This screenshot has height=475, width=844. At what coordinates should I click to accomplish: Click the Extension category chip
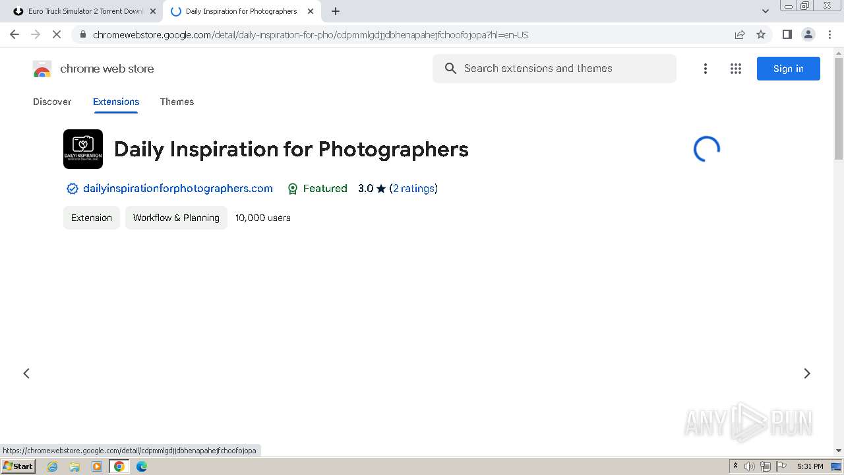pyautogui.click(x=92, y=218)
